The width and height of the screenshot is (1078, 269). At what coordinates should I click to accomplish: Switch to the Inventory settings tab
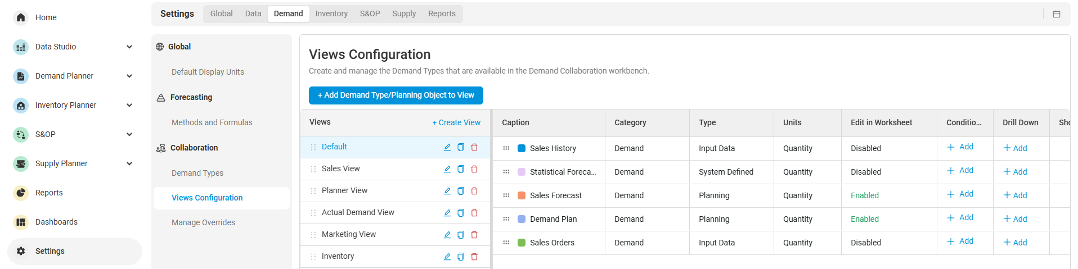331,13
